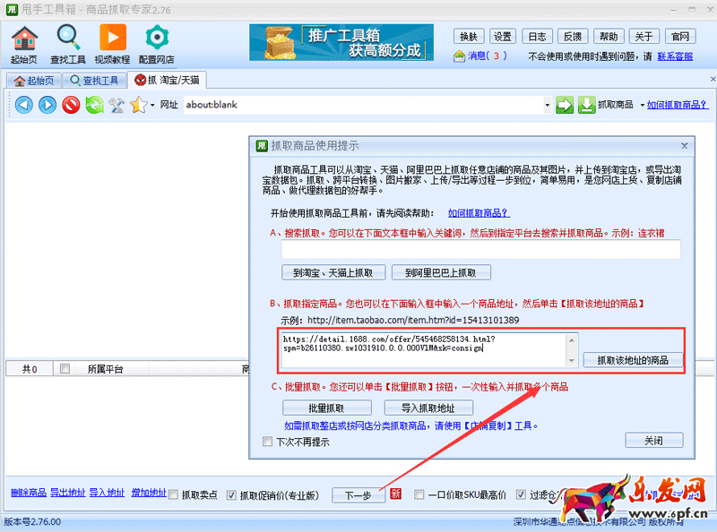Click the 消息( 3 ) message count text
This screenshot has height=532, width=717.
pos(488,56)
